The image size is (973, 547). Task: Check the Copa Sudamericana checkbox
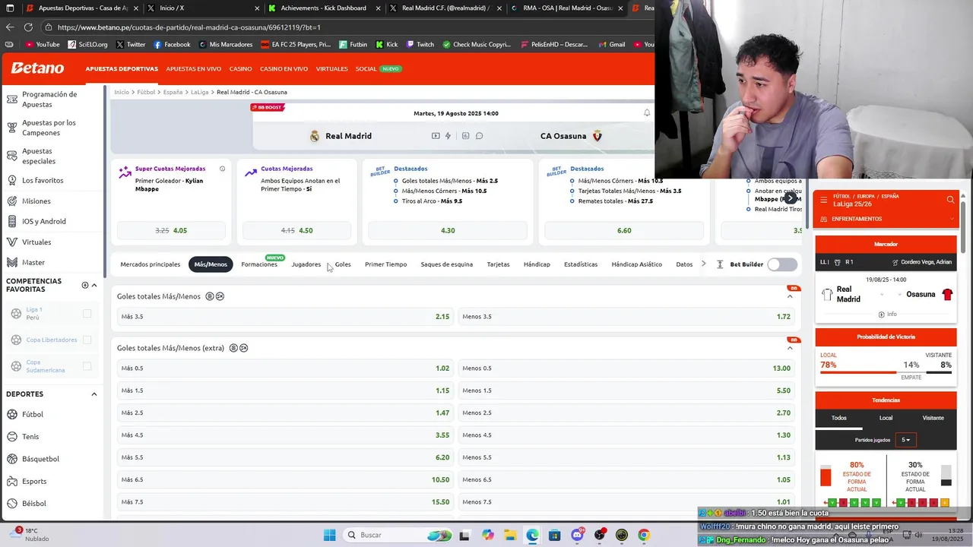click(x=87, y=366)
